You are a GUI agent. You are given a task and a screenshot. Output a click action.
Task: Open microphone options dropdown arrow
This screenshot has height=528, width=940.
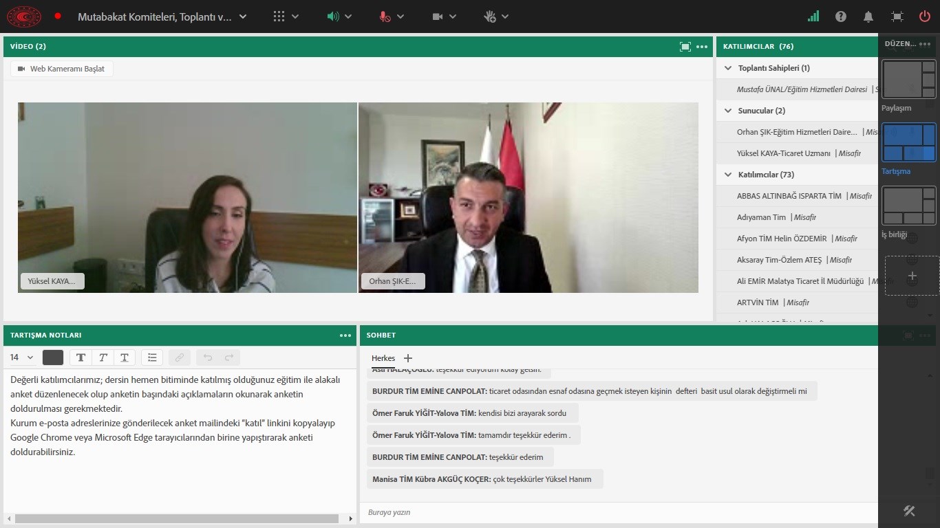click(x=400, y=16)
